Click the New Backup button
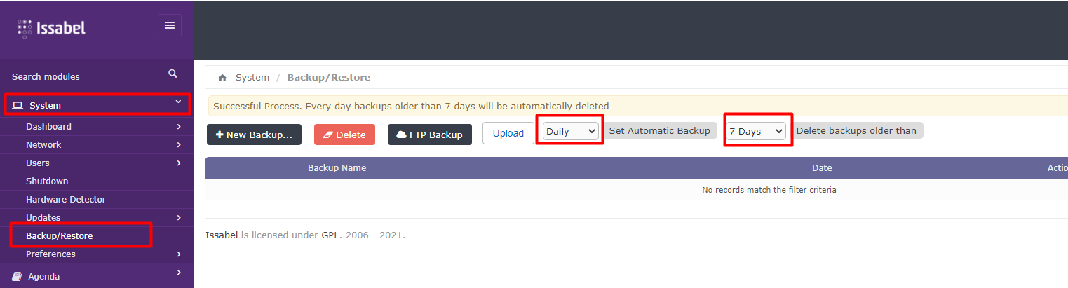 pos(254,135)
